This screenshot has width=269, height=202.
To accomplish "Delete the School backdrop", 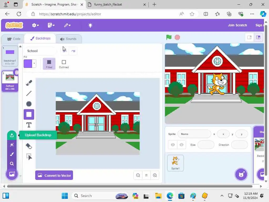I will (x=17, y=73).
